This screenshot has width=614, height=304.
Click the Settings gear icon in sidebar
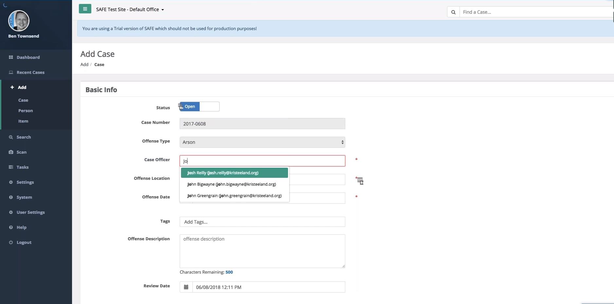11,182
